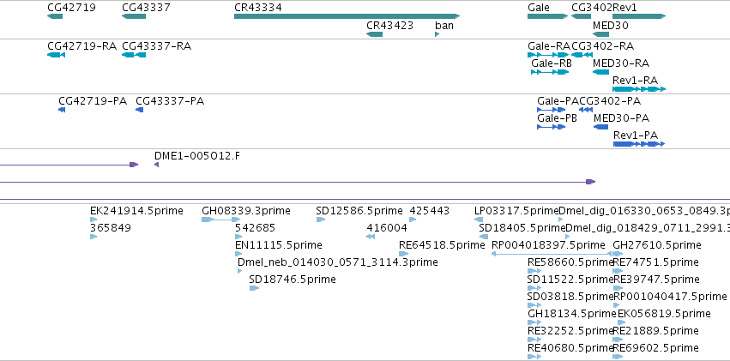Click the Gale-PB protein glyph
This screenshot has height=361, width=730.
(552, 127)
